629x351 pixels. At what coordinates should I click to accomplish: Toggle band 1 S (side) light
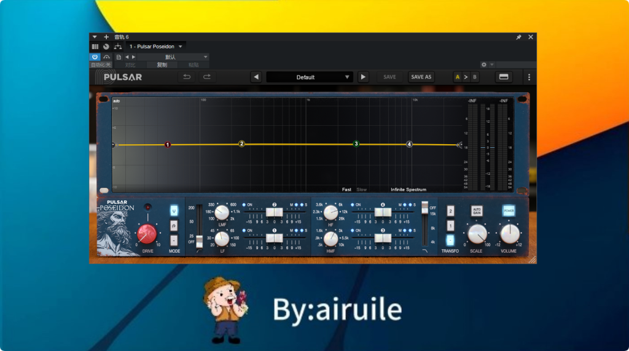(x=302, y=230)
